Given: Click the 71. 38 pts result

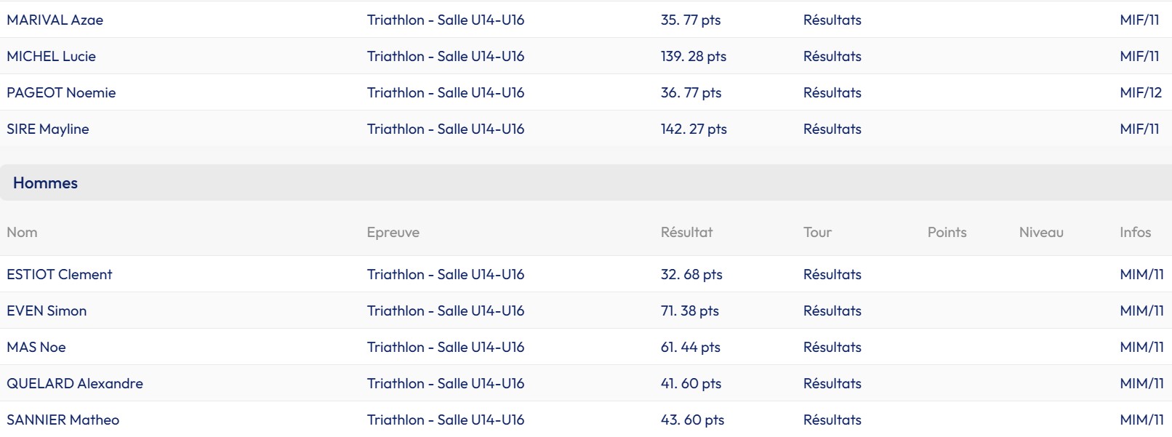Looking at the screenshot, I should click(x=689, y=310).
